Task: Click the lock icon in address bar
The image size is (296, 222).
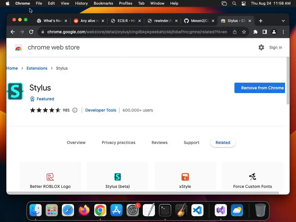Action: coord(43,32)
